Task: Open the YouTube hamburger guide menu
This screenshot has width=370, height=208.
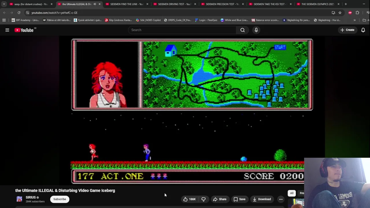Action: click(x=7, y=30)
